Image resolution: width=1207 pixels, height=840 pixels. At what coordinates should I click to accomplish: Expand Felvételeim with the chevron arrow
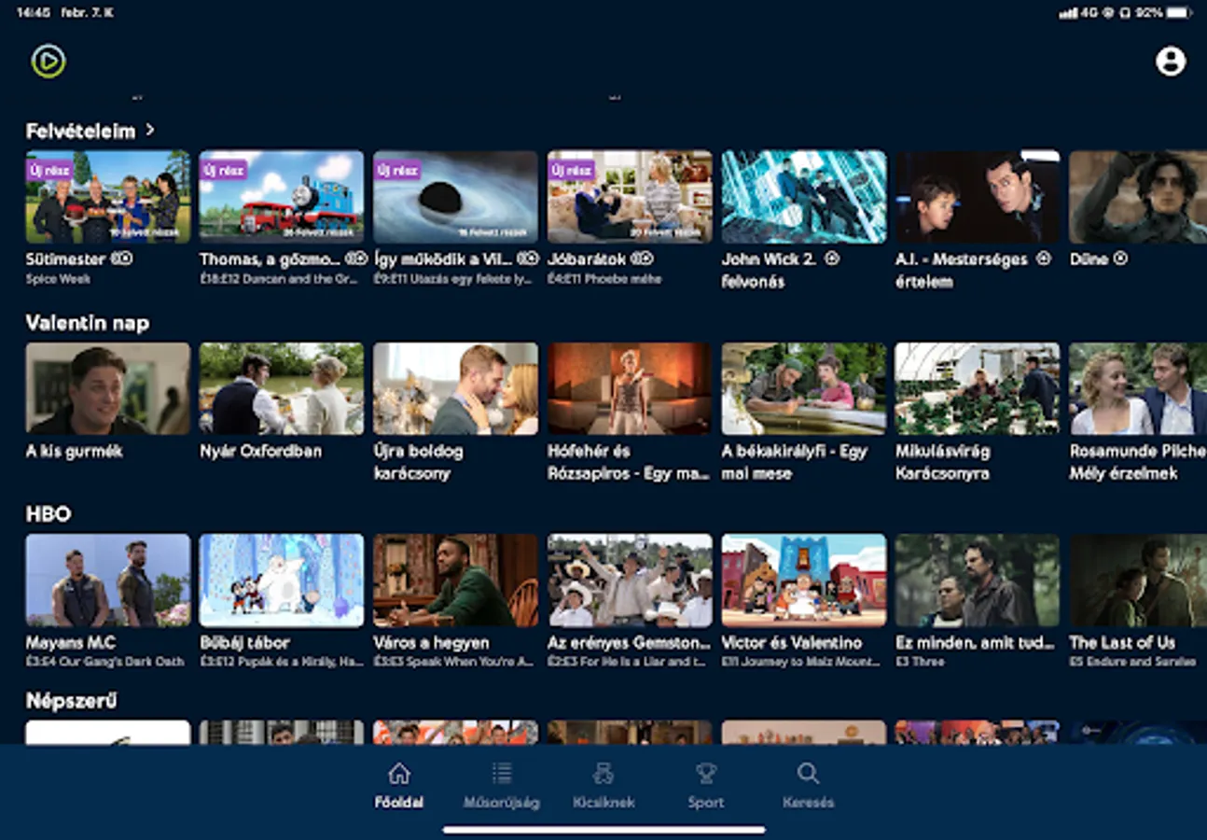click(x=150, y=131)
